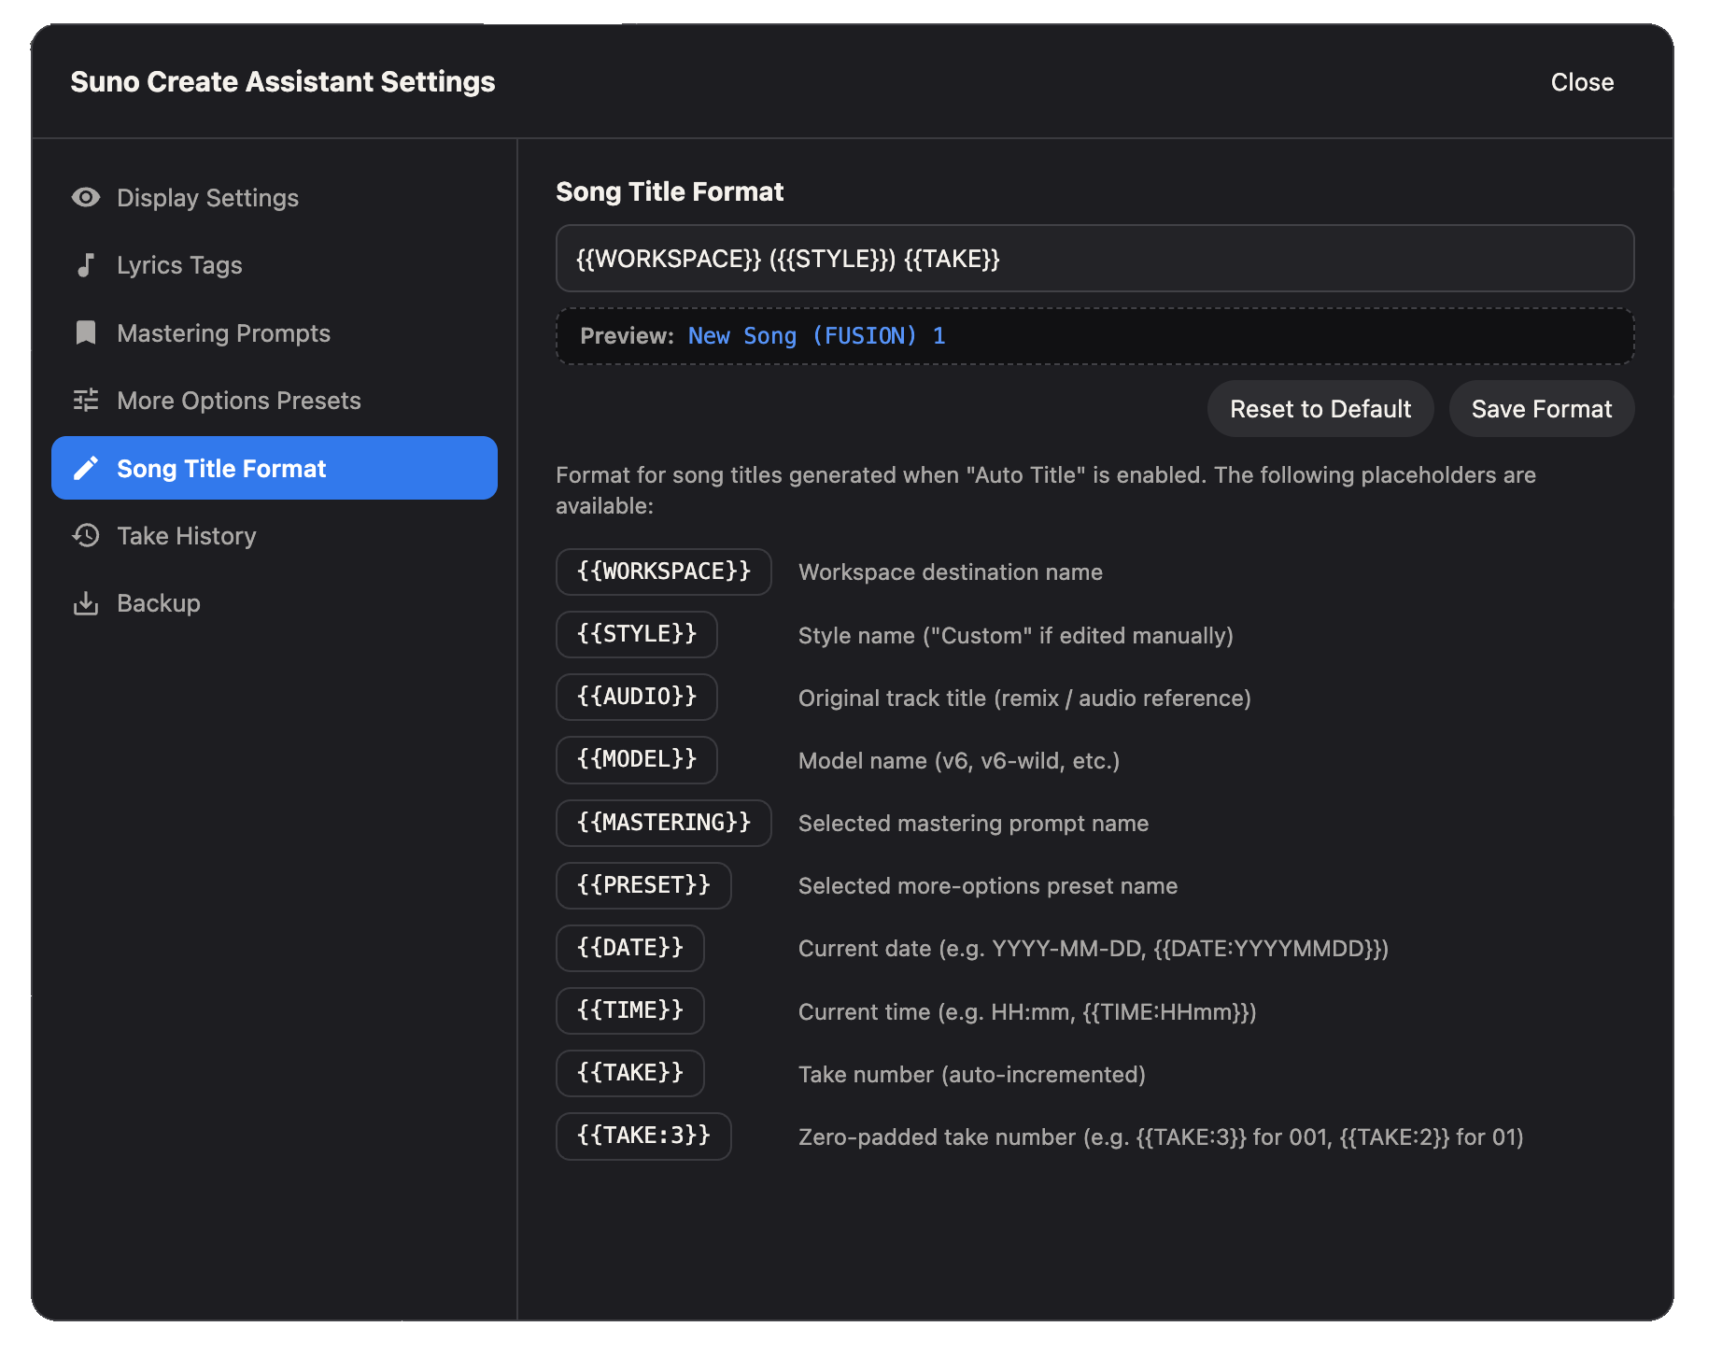Insert the {{TAKE:3}} placeholder chip

pyautogui.click(x=643, y=1136)
